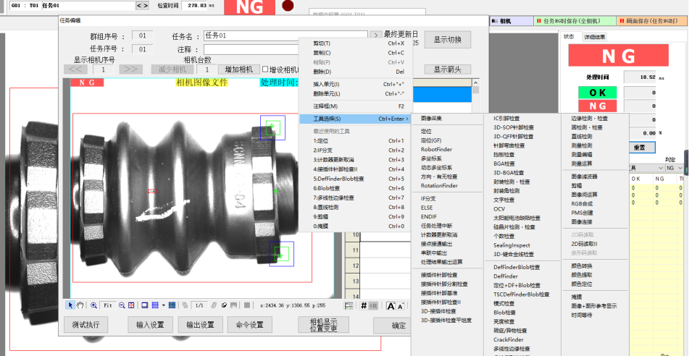
Task: Toggle the grid overlay icon
Action: [x=155, y=305]
